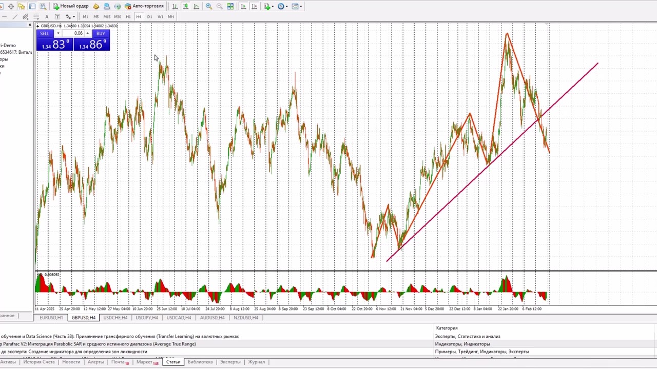Select the horizontal line drawing tool
Viewport: 657px width, 369px height.
point(4,17)
